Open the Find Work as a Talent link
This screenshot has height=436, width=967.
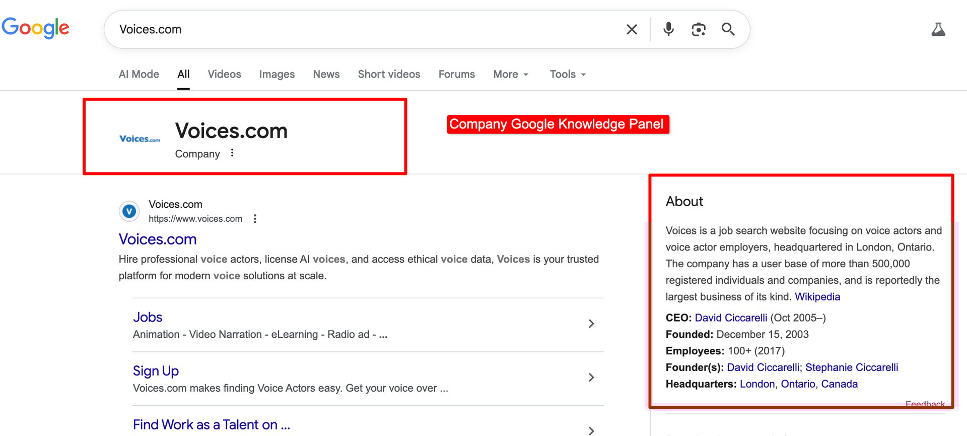pyautogui.click(x=212, y=425)
